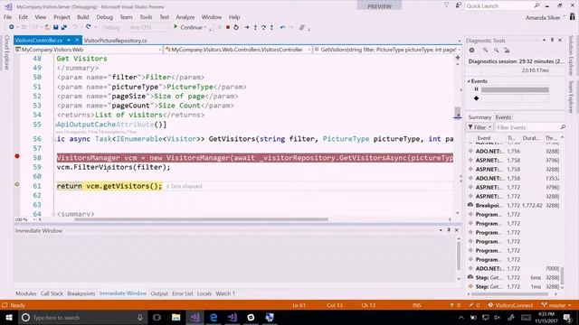Viewport: 579px width, 325px height.
Task: Close the VisitorsController.cs tab
Action: (x=77, y=40)
